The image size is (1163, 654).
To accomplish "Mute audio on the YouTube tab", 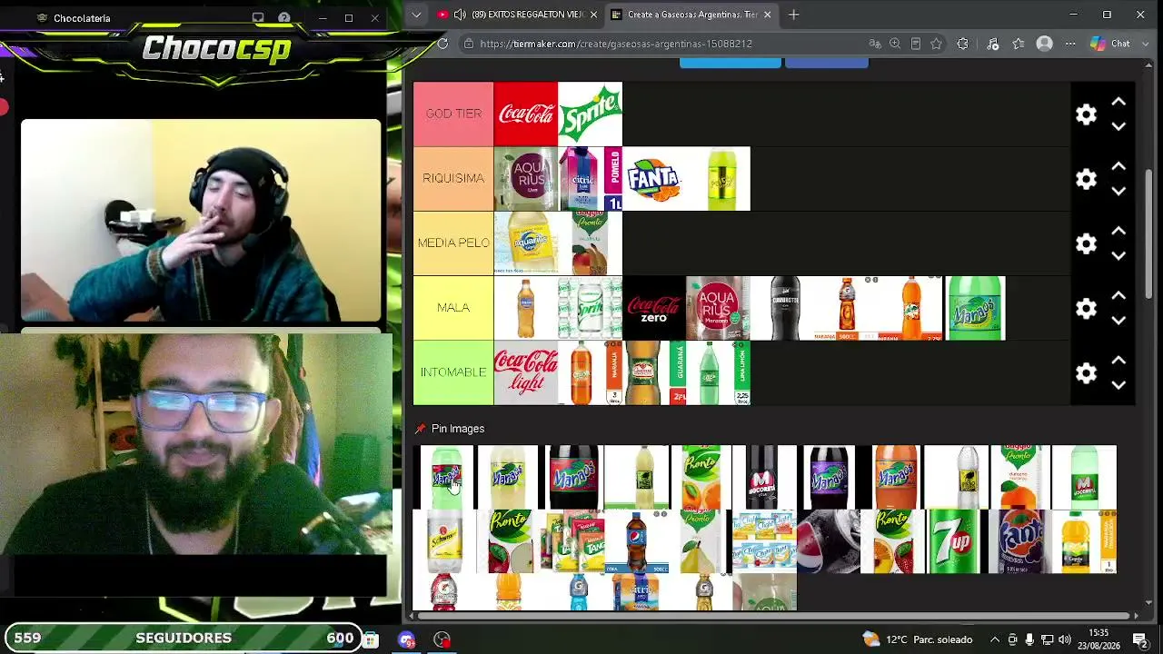I will 460,15.
